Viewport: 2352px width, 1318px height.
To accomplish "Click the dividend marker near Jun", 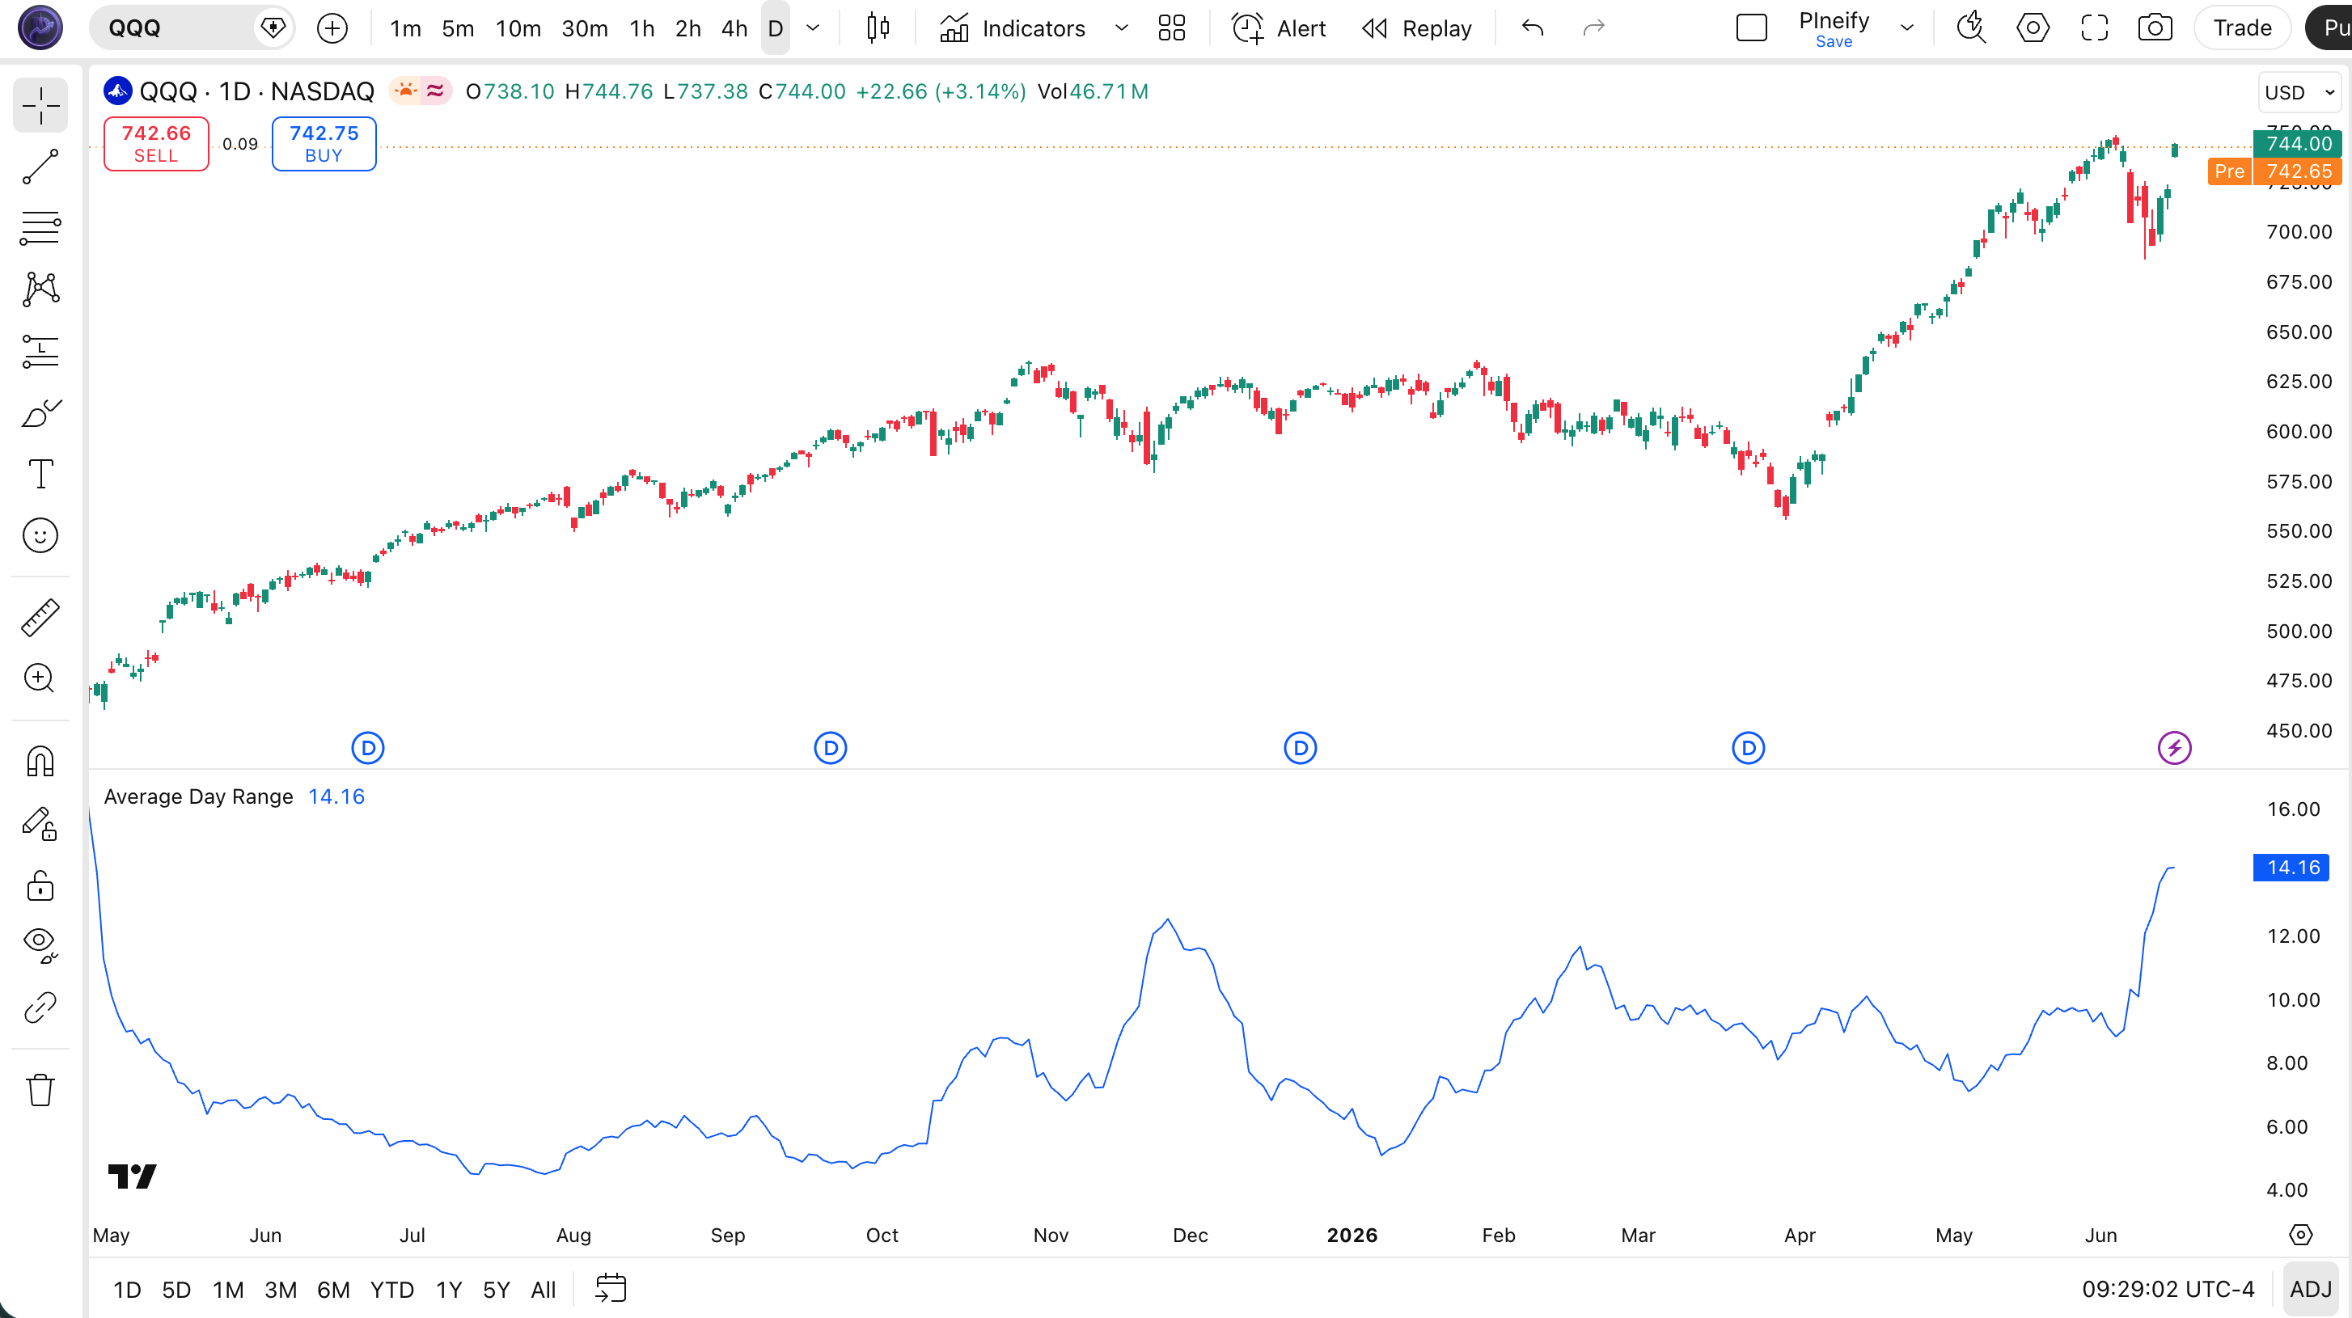I will pos(368,749).
